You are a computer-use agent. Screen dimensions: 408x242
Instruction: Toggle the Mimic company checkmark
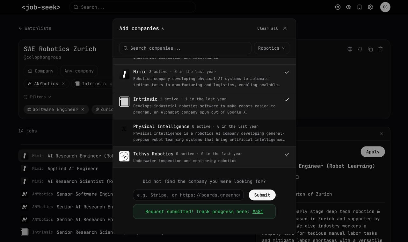click(x=287, y=72)
